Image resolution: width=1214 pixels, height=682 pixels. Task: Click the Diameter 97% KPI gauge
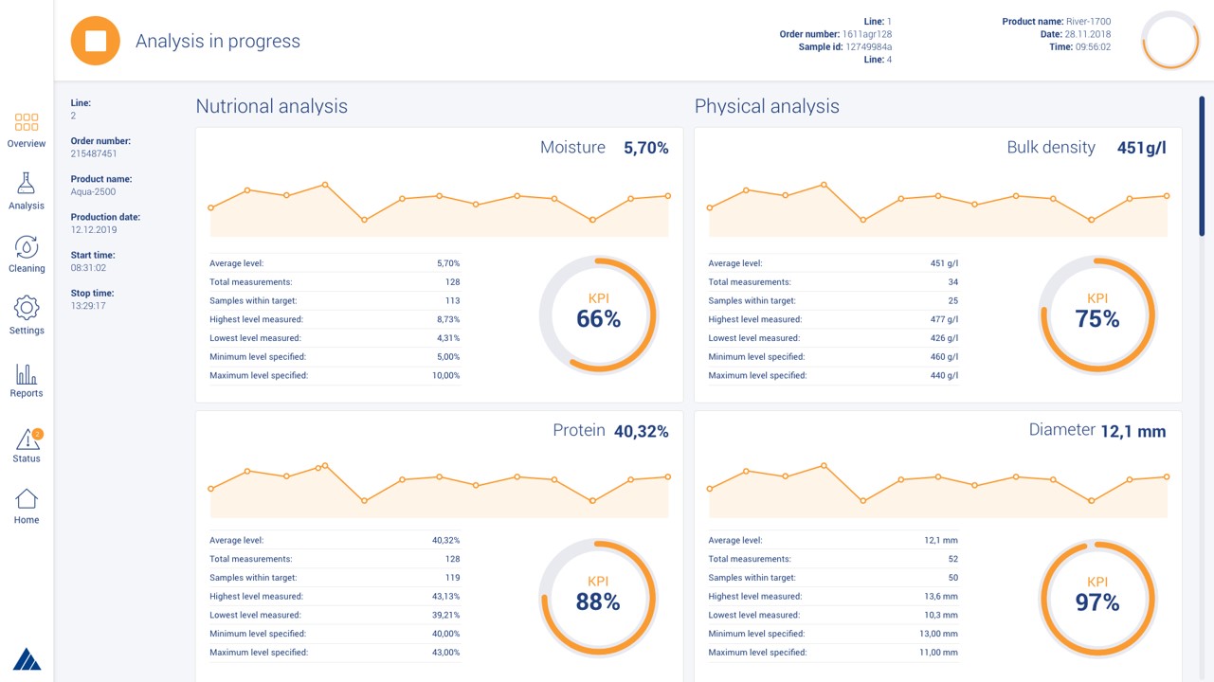click(x=1097, y=597)
